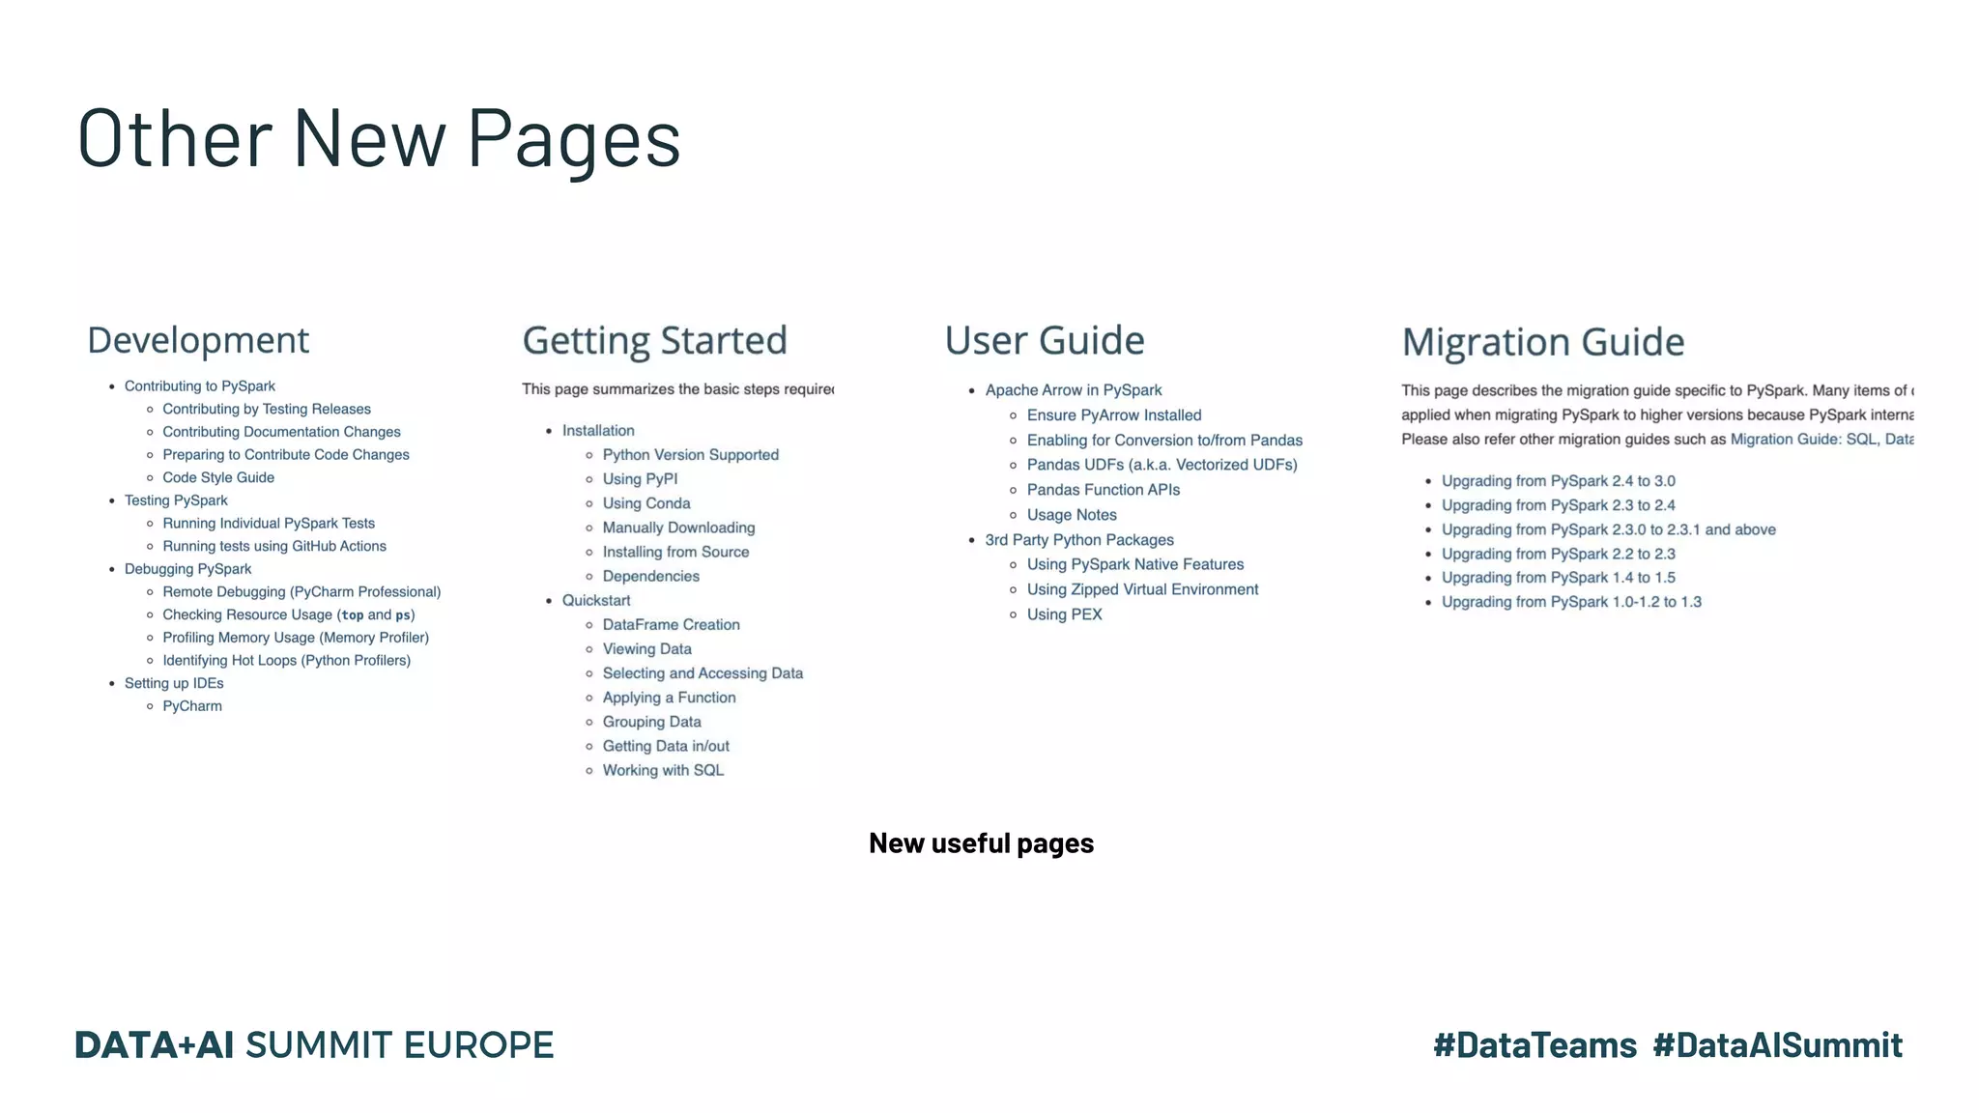Open the Code Style Guide link

coord(218,477)
